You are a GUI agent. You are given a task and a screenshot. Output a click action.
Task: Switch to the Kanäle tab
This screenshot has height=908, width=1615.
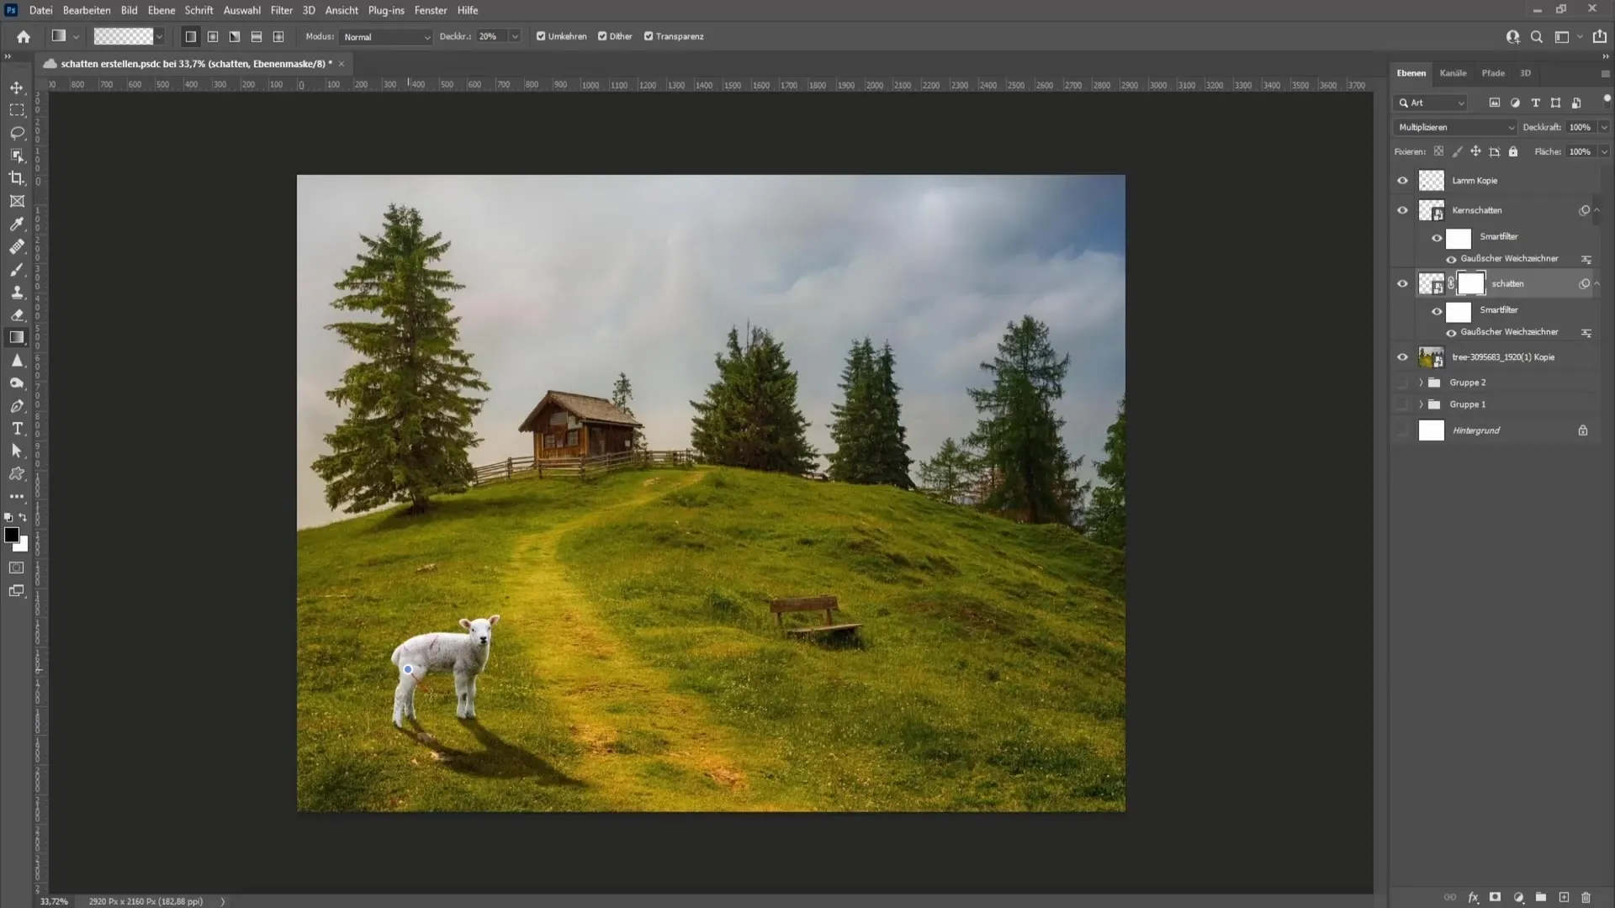click(1453, 72)
